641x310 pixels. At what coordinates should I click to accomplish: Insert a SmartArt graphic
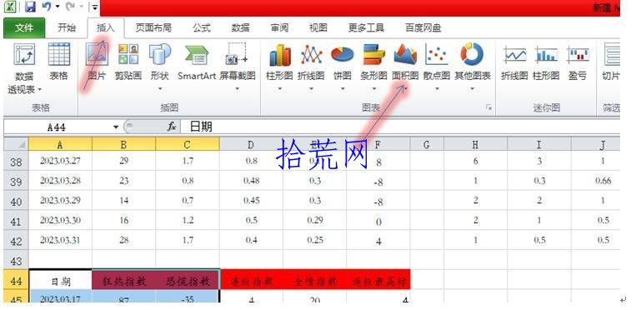(197, 62)
